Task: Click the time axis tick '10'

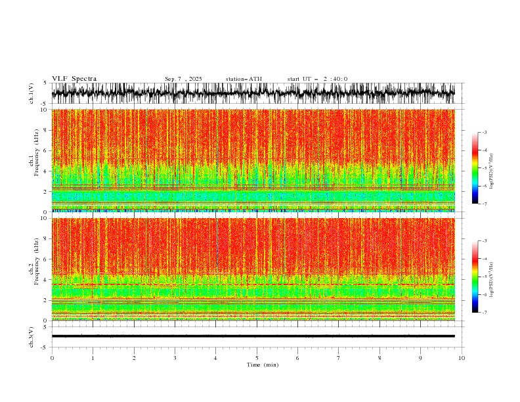Action: (x=462, y=358)
